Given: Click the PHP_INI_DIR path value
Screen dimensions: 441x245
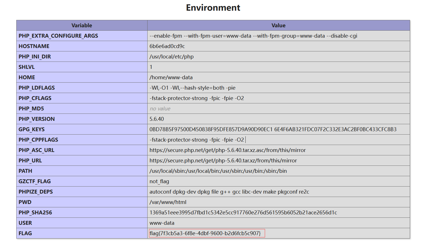Looking at the screenshot, I should click(x=171, y=57).
